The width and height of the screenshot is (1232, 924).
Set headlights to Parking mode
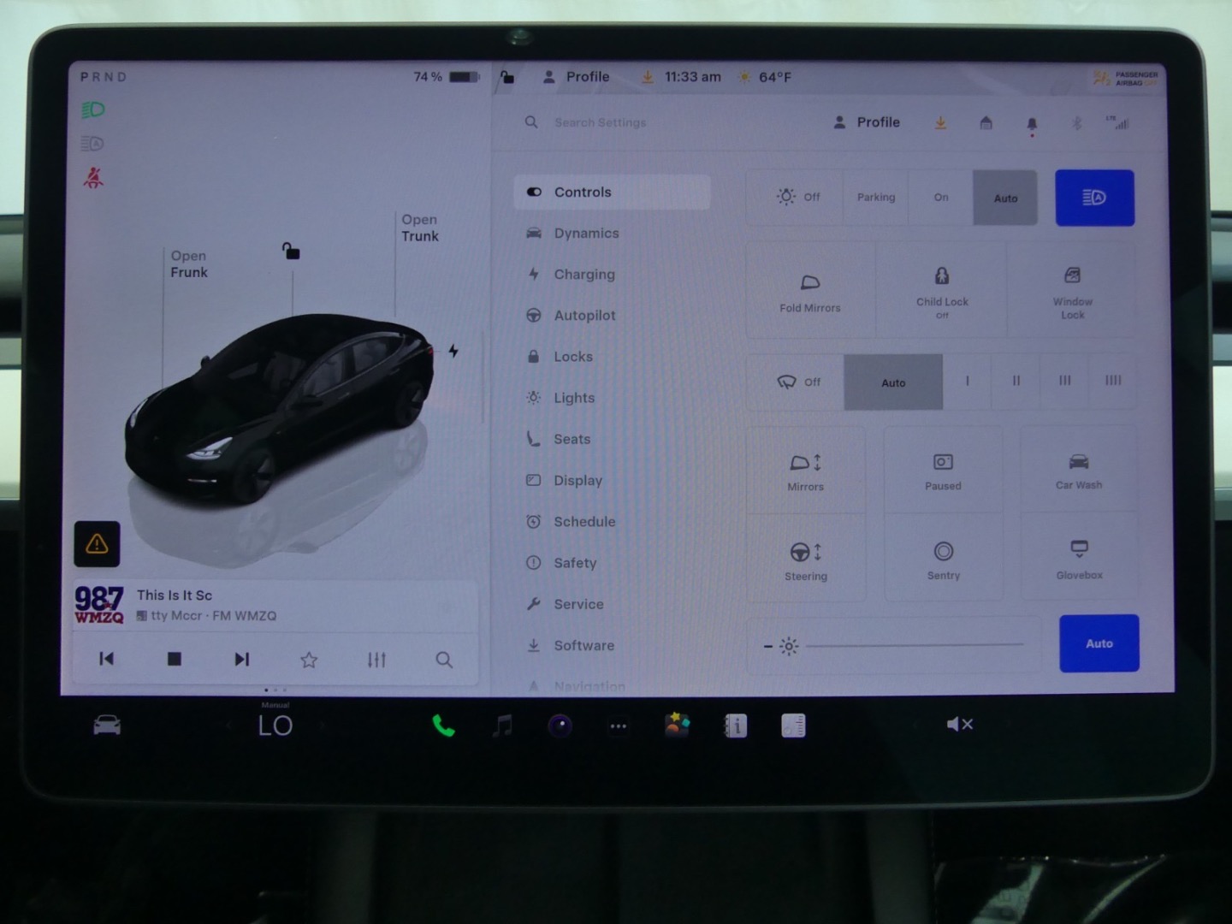coord(875,198)
